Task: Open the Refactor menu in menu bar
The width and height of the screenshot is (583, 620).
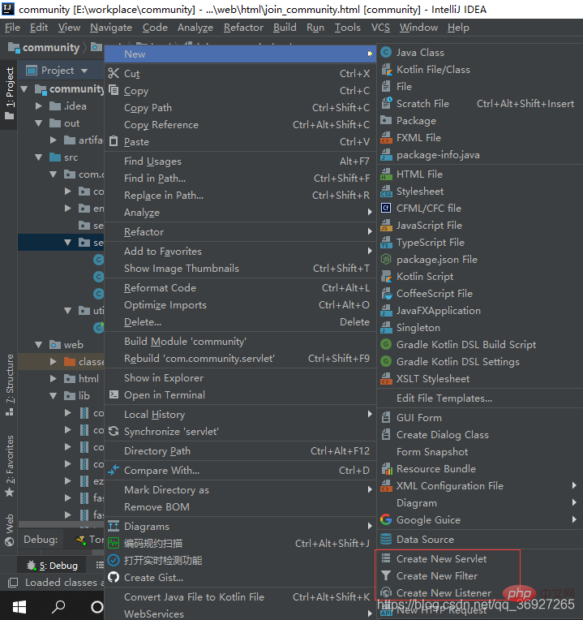Action: coord(243,28)
